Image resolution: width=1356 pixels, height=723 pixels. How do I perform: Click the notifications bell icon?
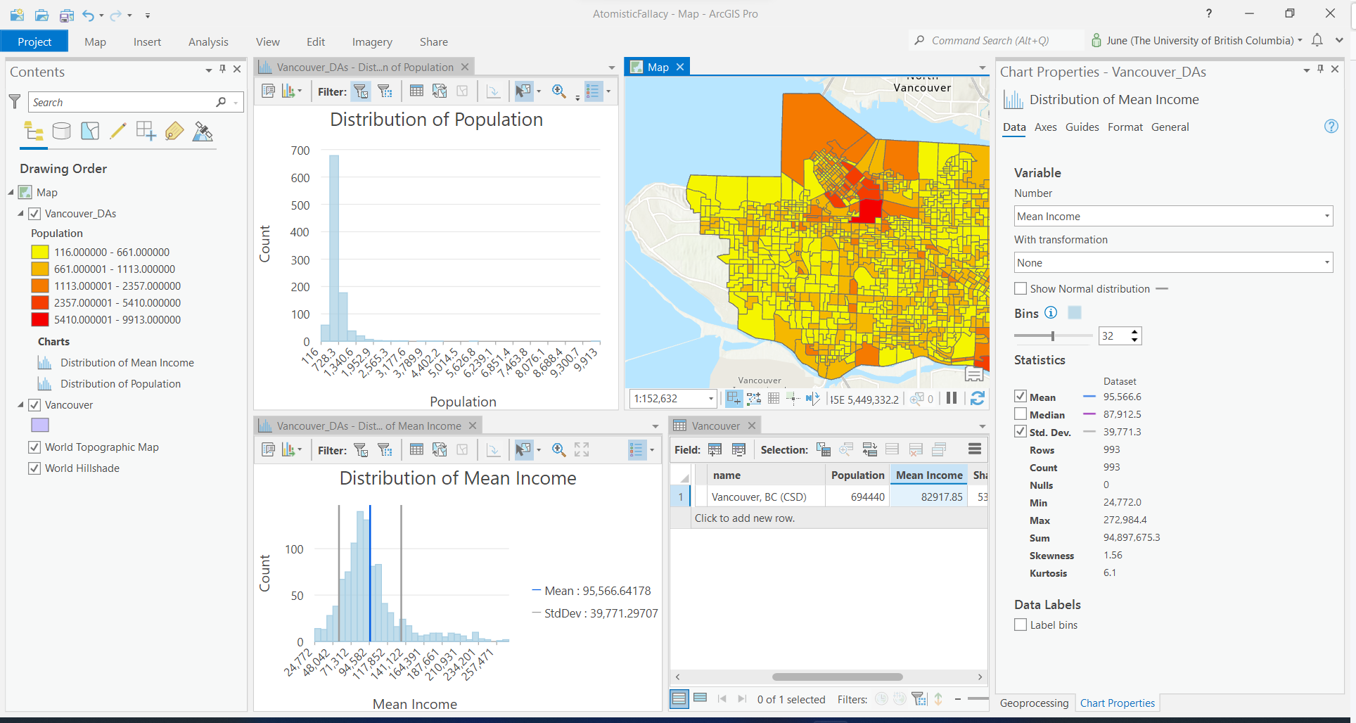tap(1317, 40)
